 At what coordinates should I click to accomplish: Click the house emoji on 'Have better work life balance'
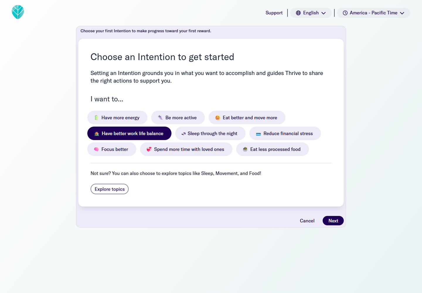coord(96,133)
